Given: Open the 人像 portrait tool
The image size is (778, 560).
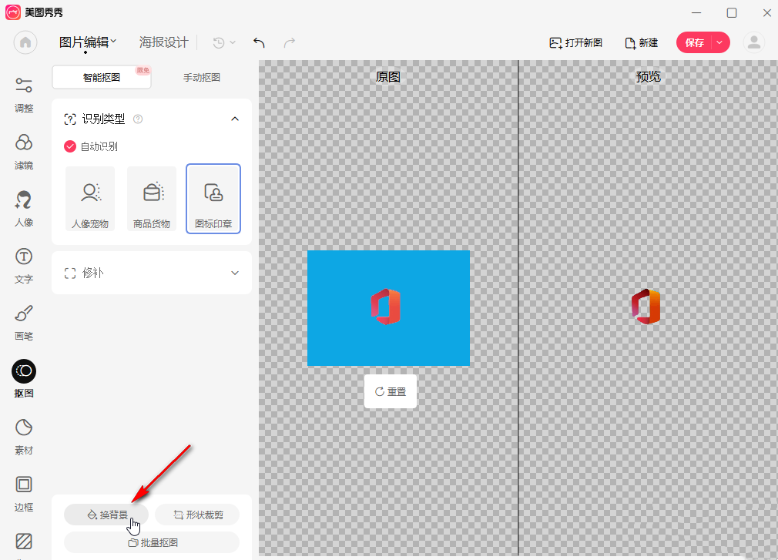Looking at the screenshot, I should [24, 209].
